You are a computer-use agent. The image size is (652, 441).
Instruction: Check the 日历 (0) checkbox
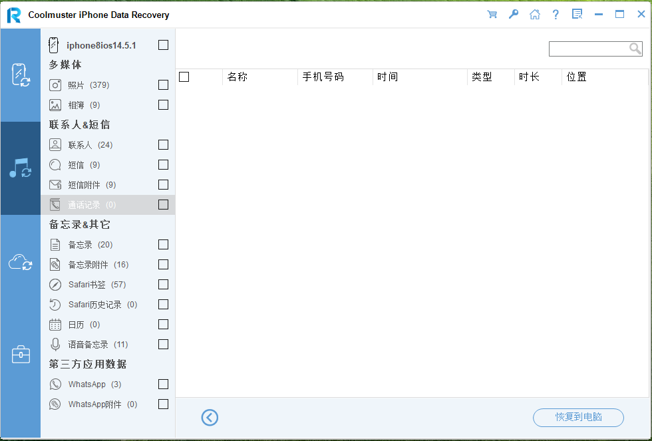[x=164, y=324]
